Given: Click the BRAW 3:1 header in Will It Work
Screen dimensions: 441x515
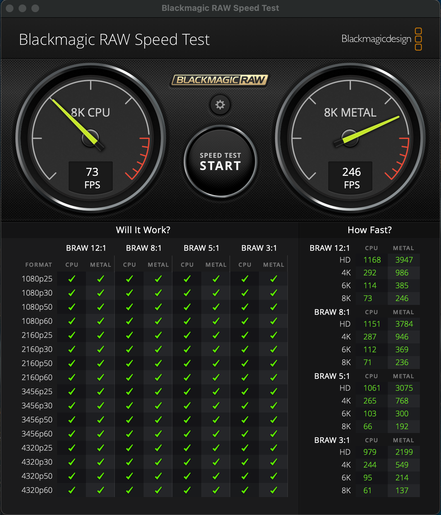Looking at the screenshot, I should 259,248.
